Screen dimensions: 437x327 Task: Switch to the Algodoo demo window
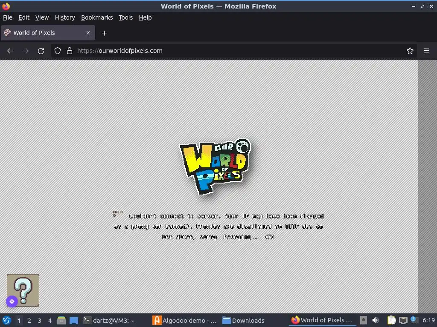tap(185, 320)
